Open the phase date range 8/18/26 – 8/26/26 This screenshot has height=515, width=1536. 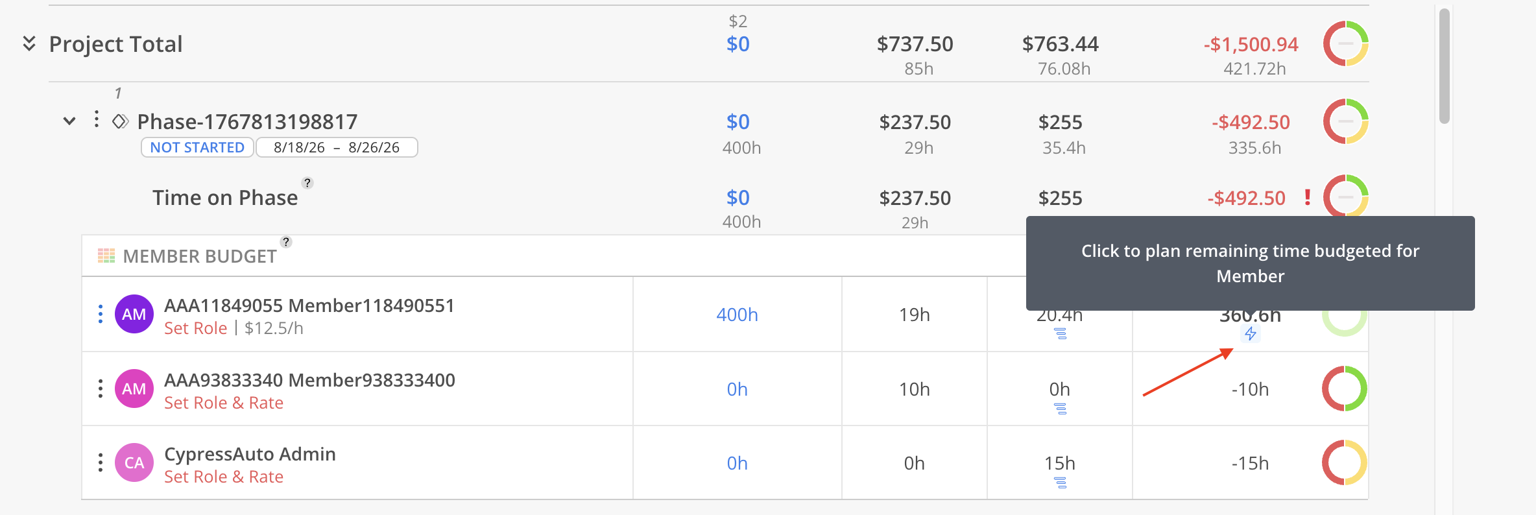tap(337, 147)
